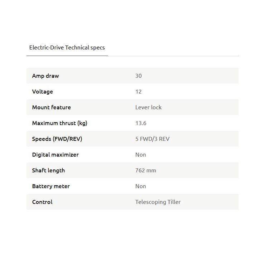The width and height of the screenshot is (258, 258).
Task: Select the Telescoping Tiller value
Action: click(x=158, y=202)
